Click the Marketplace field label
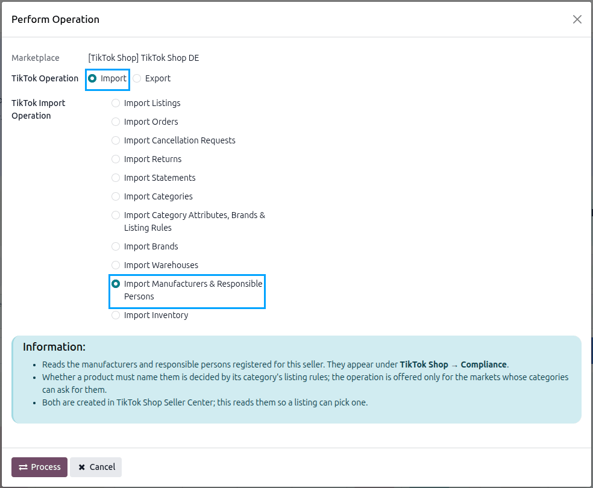This screenshot has height=488, width=593. (x=36, y=58)
